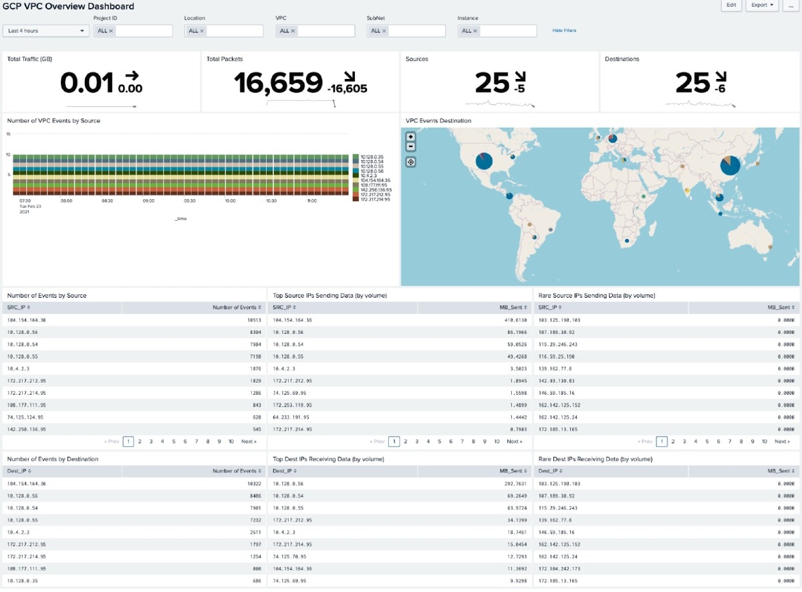Sort Number of Events by Destination by event count
802x592 pixels.
click(x=237, y=472)
